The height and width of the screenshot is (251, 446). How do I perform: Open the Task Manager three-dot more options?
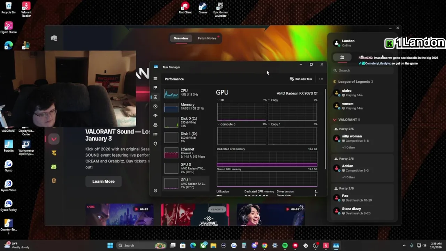(321, 79)
